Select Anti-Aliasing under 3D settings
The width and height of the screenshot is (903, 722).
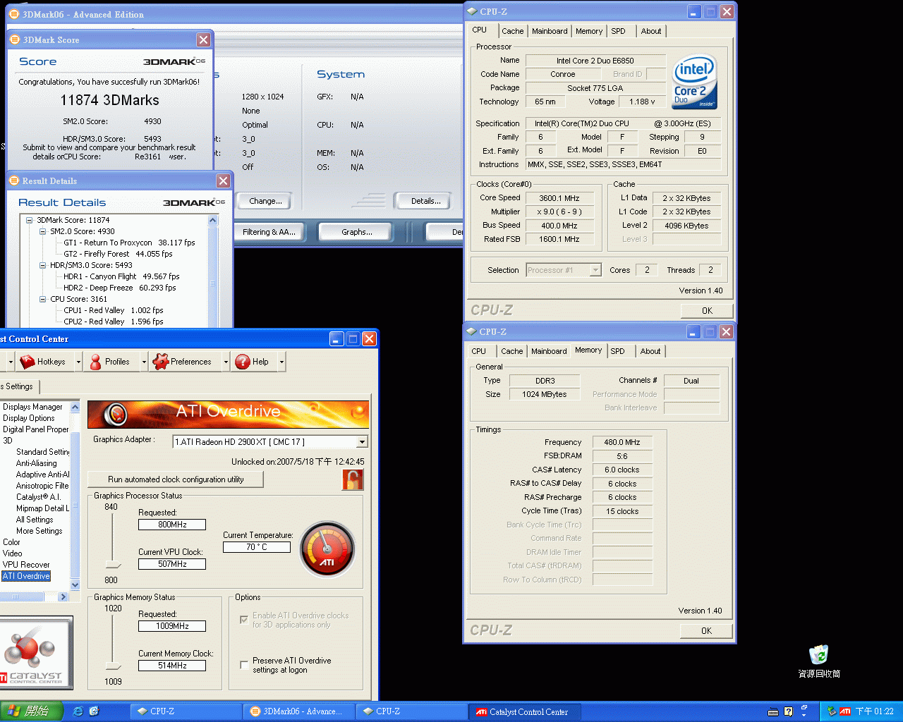click(37, 463)
